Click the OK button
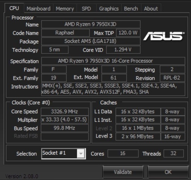The width and height of the screenshot is (191, 180). (168, 172)
